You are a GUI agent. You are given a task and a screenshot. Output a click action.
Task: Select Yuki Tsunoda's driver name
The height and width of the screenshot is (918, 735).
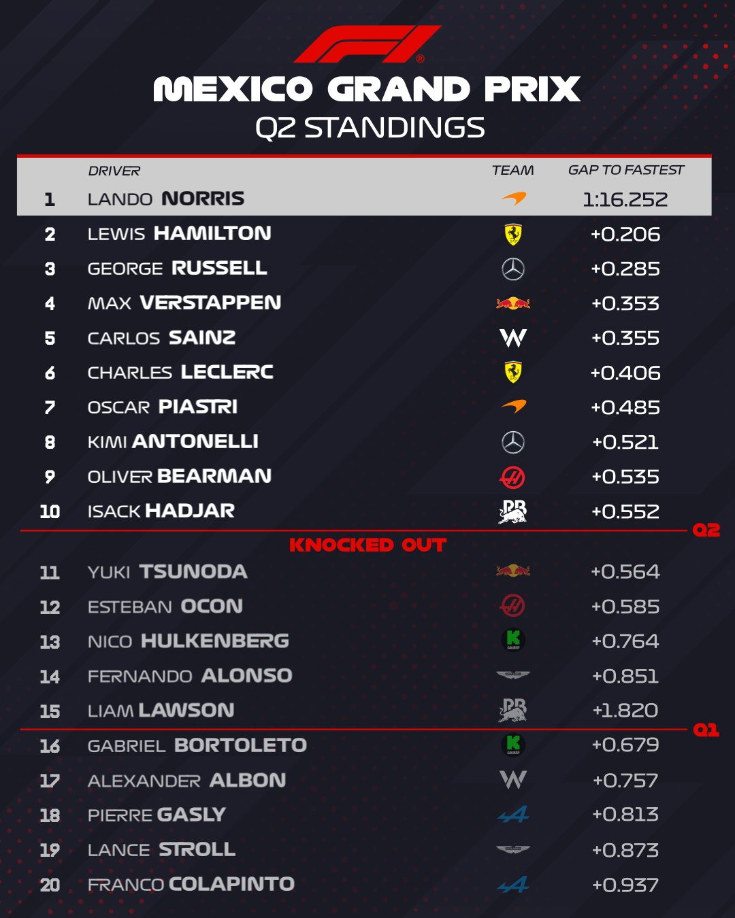click(167, 572)
